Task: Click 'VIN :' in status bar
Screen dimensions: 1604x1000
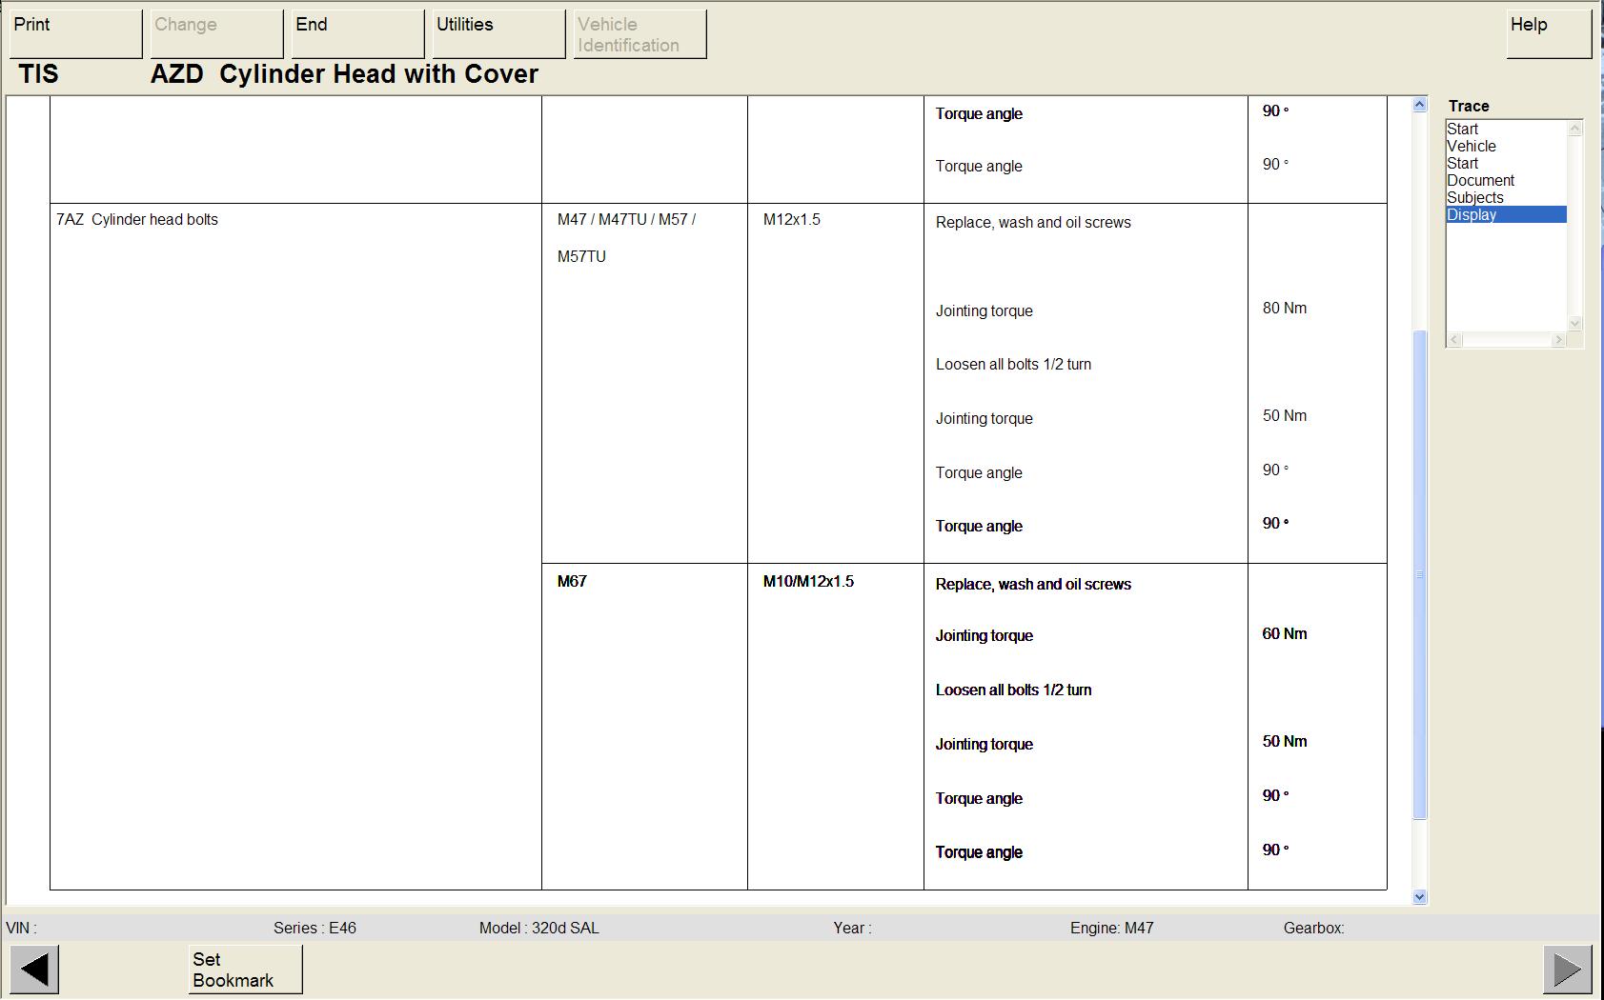Action: (x=21, y=928)
